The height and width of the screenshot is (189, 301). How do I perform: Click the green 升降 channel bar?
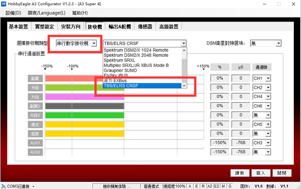(x=84, y=87)
